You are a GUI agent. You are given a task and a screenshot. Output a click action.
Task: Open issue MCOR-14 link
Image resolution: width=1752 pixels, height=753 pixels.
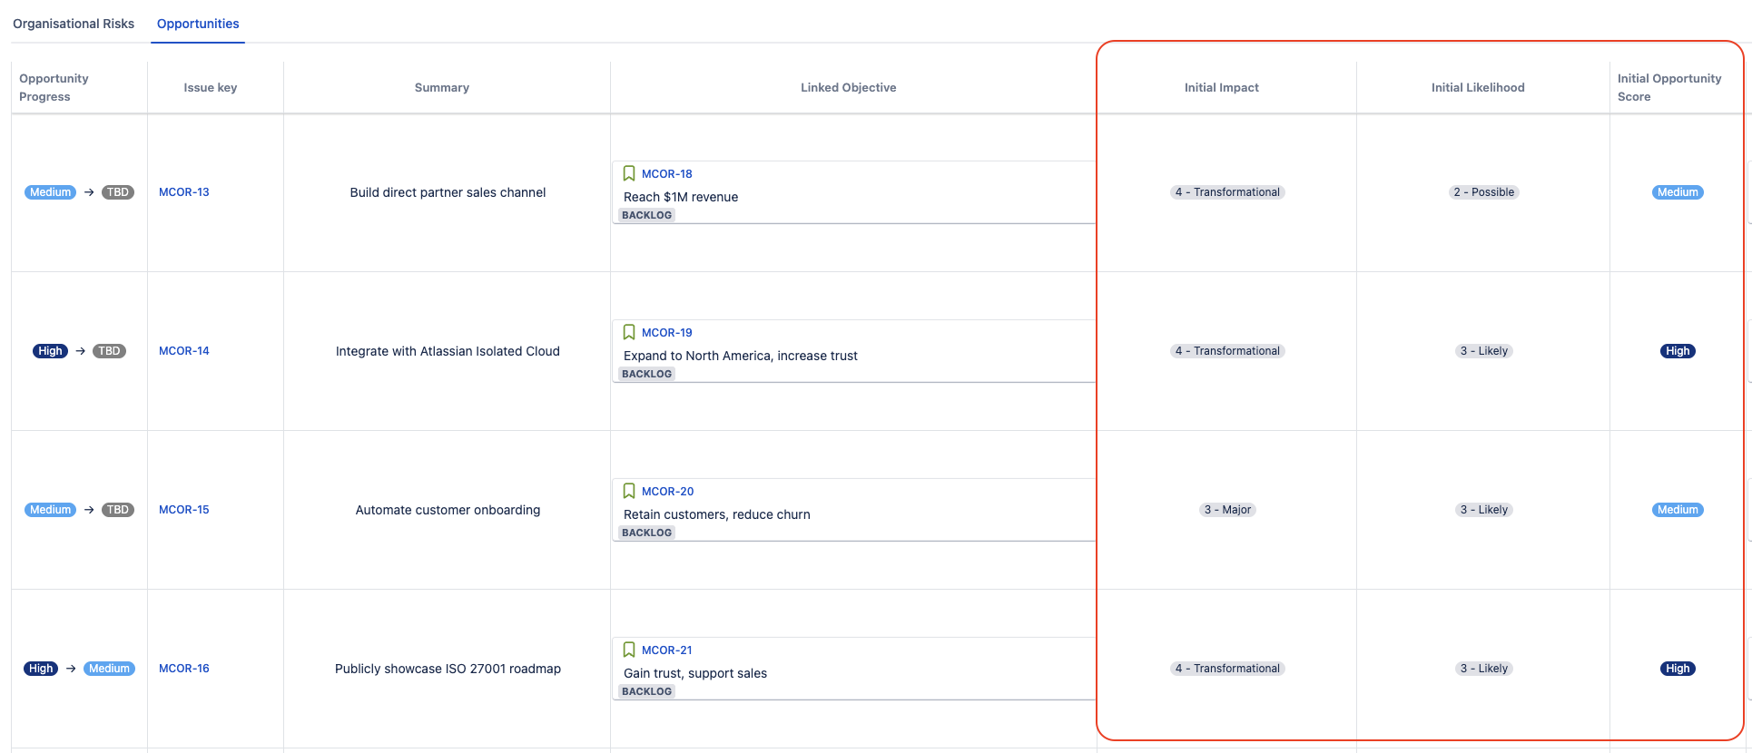(x=184, y=351)
